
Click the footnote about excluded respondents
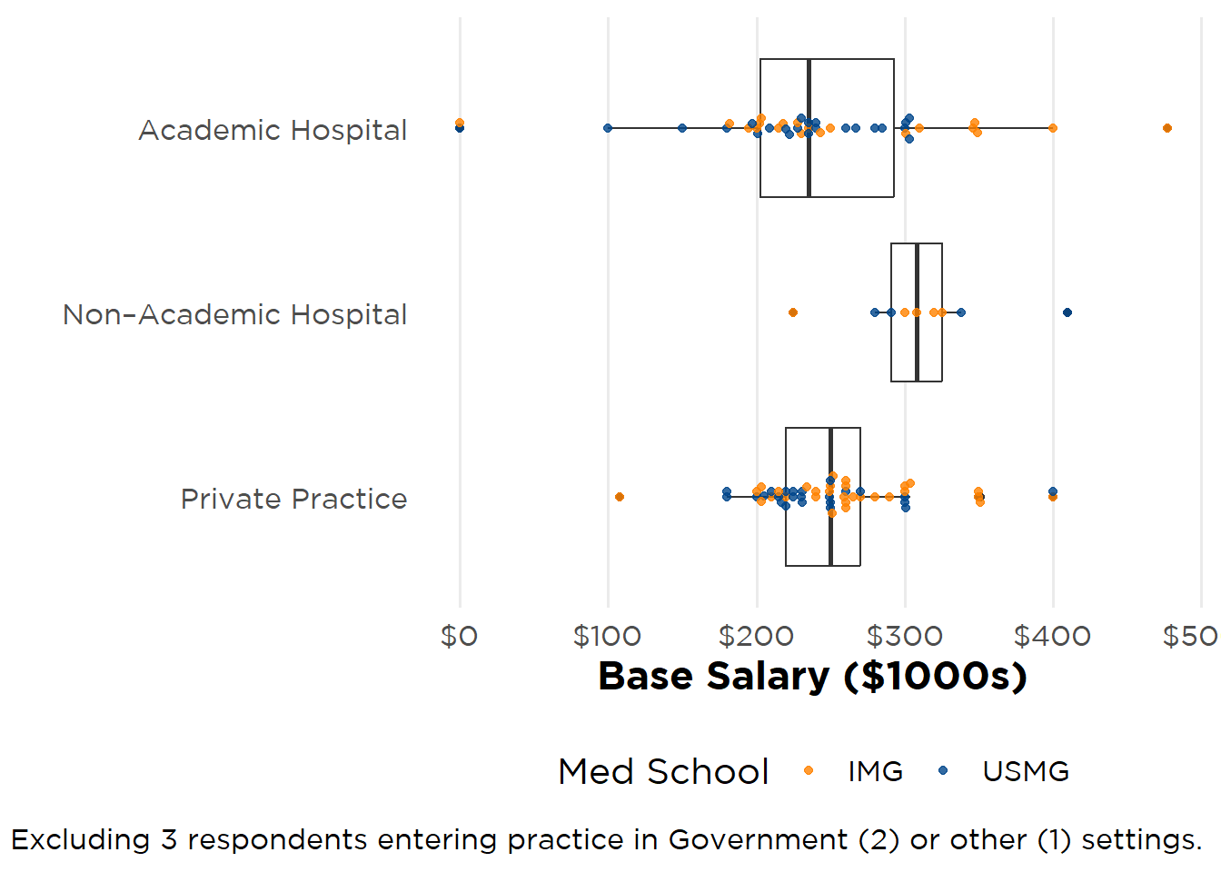607,839
